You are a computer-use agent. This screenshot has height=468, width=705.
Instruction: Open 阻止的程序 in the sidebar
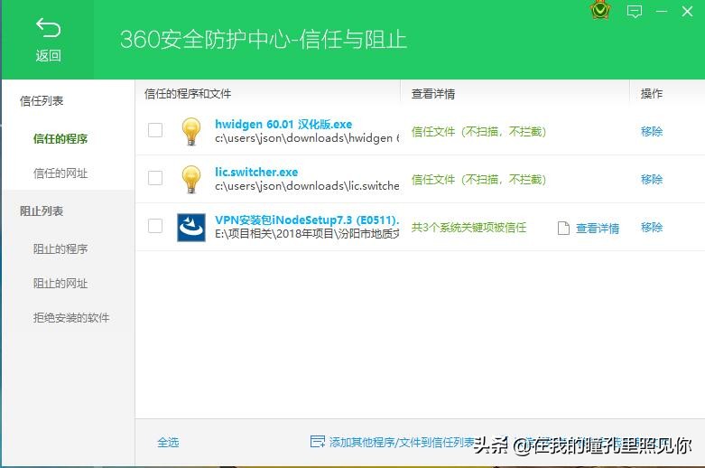pyautogui.click(x=60, y=248)
